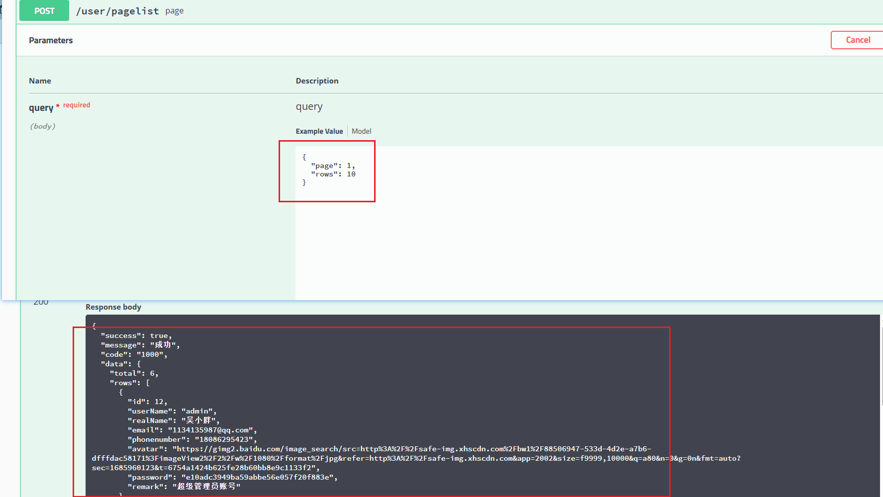Click the "total": 6 response line
Screen dimensions: 883x497
point(134,373)
